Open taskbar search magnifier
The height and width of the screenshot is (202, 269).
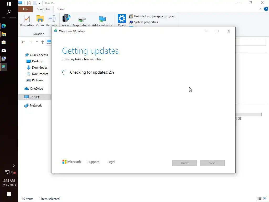(9, 12)
